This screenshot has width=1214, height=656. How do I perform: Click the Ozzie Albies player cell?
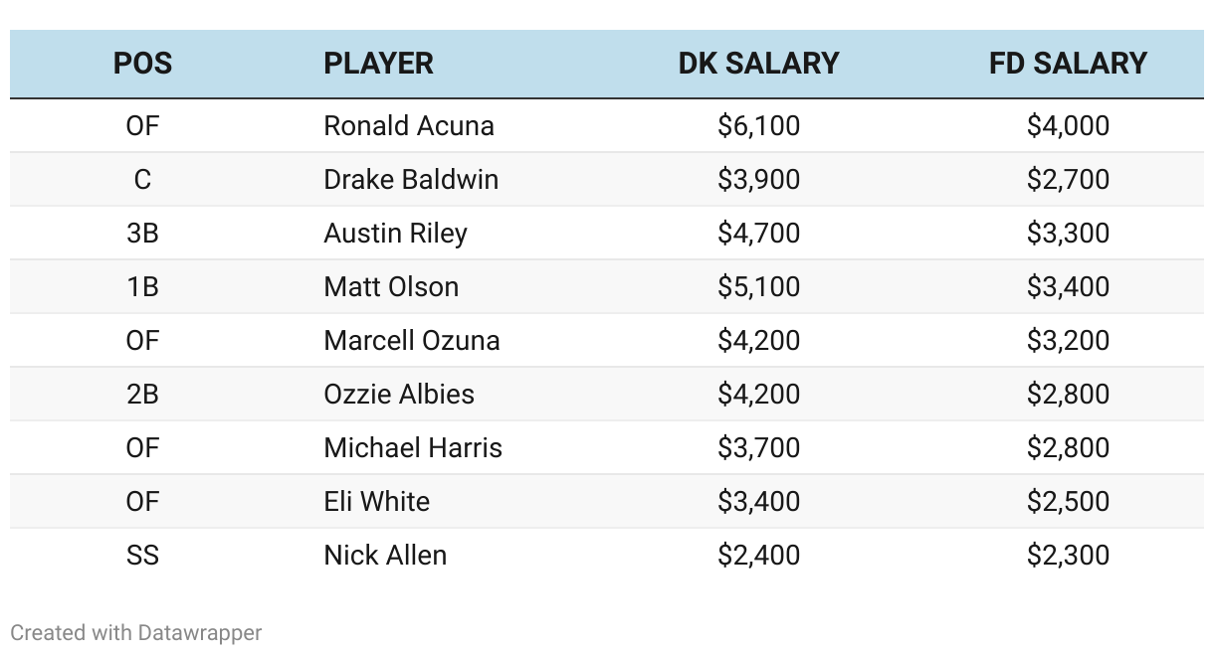coord(398,395)
